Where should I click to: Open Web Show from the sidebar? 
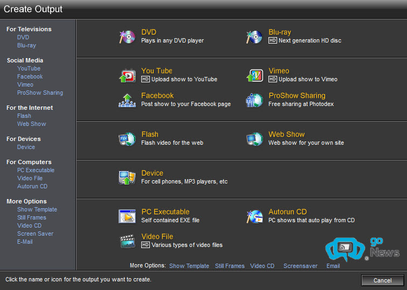tap(32, 124)
